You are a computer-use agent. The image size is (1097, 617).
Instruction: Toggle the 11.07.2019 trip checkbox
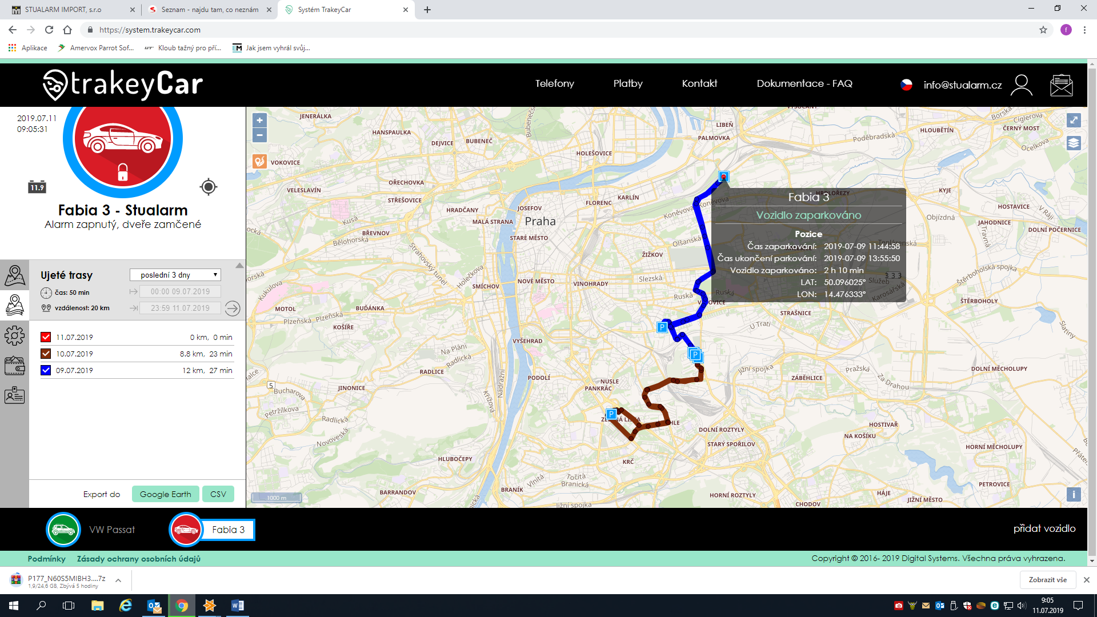[x=45, y=336]
